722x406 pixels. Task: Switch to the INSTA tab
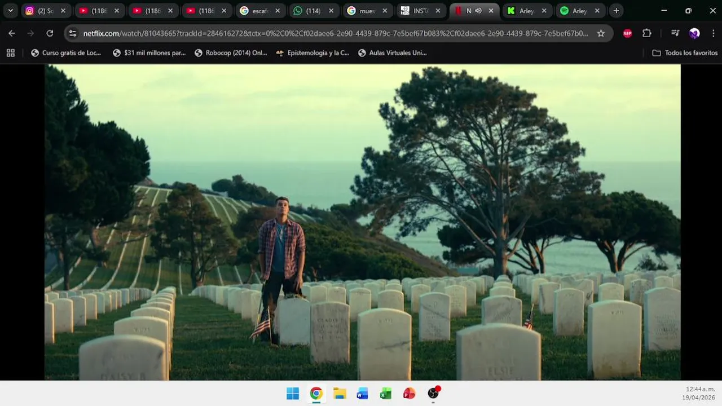420,11
